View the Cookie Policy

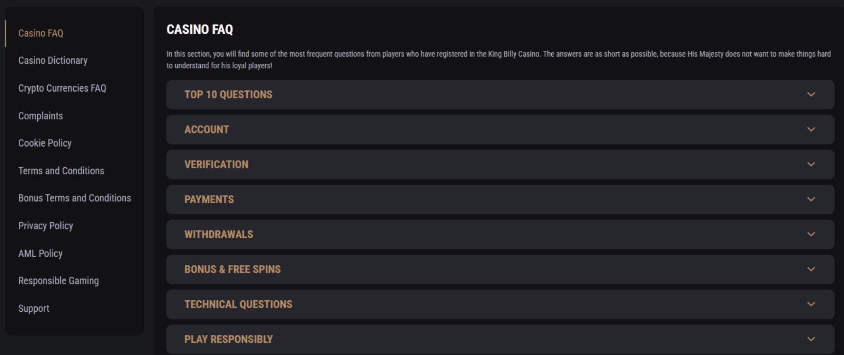45,143
